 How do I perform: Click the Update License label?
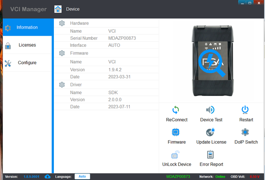click(211, 142)
